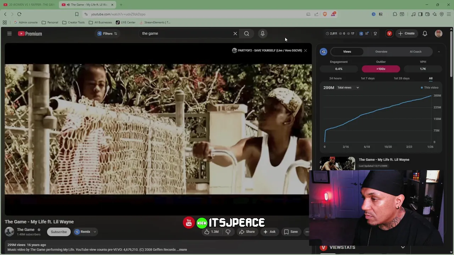Open the YouTube hamburger guide menu
454x255 pixels.
[10, 34]
